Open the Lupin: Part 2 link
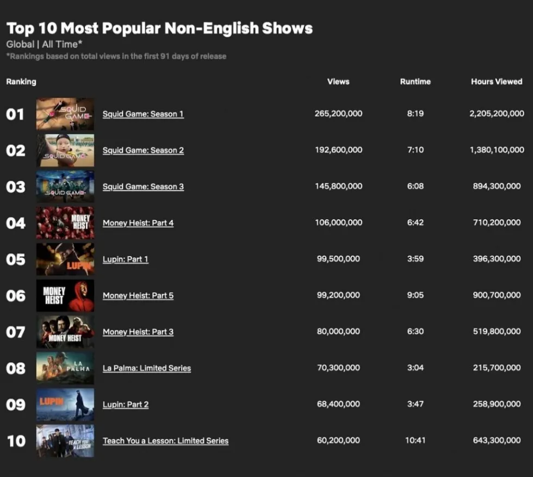The width and height of the screenshot is (533, 477). 126,405
